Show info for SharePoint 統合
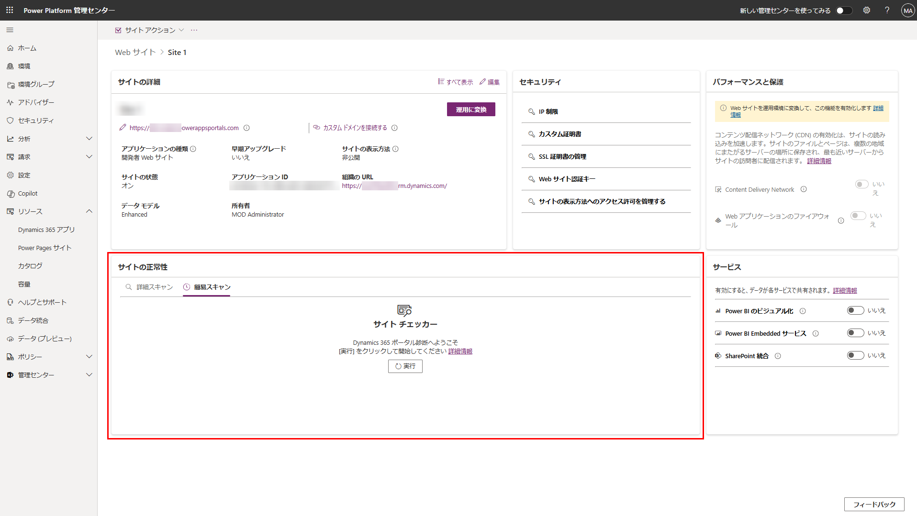This screenshot has width=917, height=516. coord(778,356)
